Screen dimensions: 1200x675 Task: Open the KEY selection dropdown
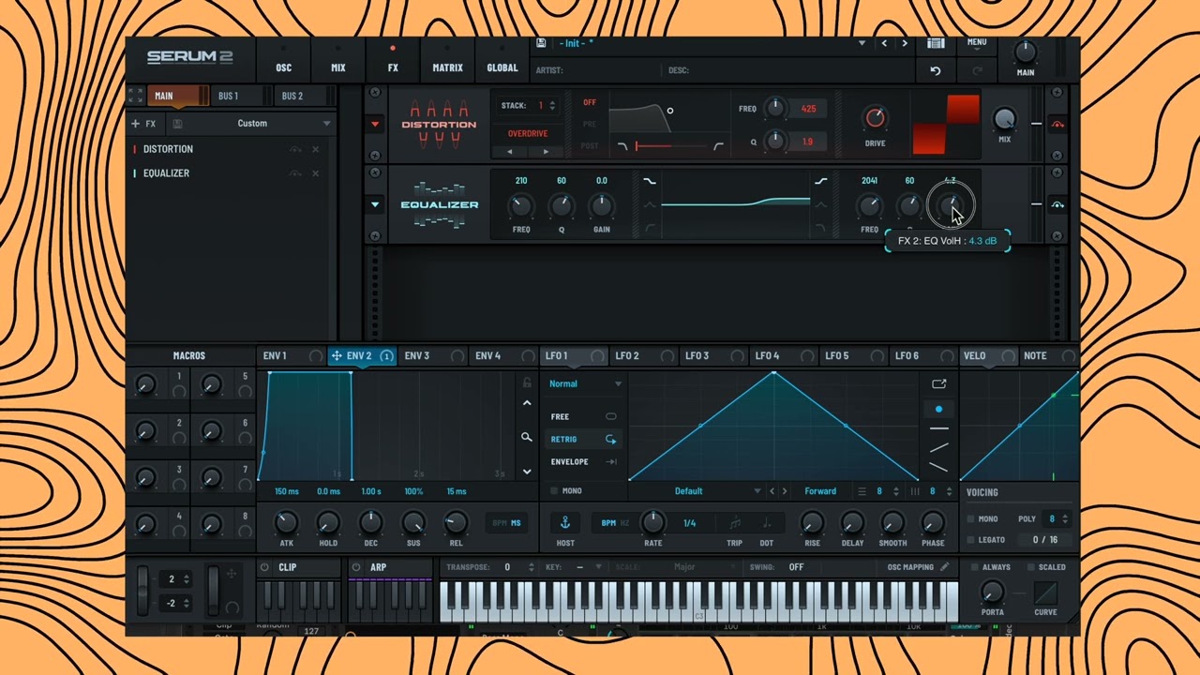point(588,567)
